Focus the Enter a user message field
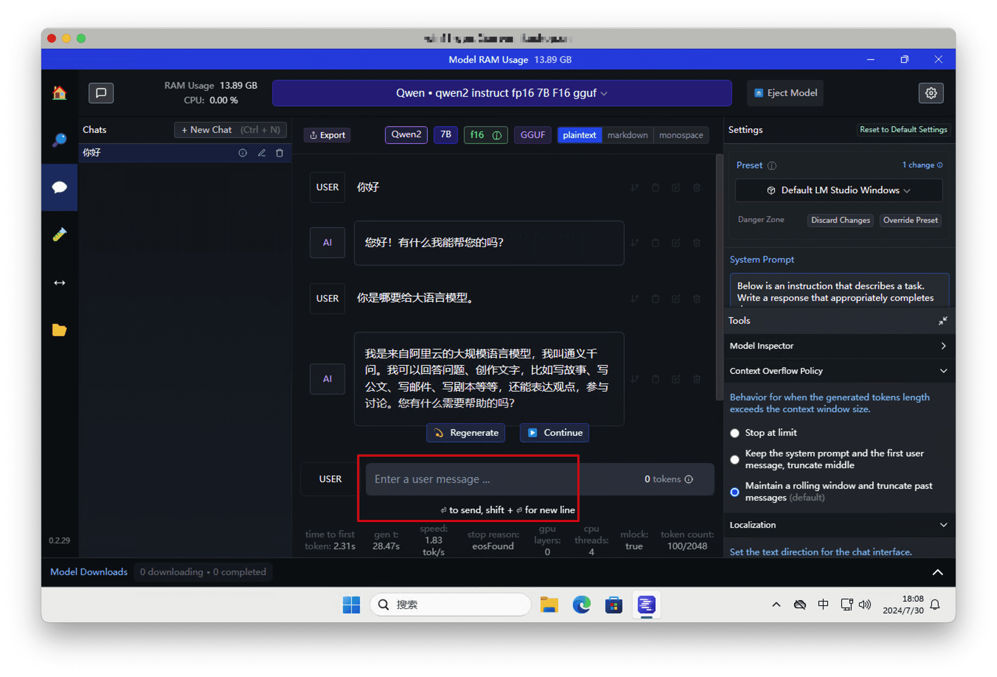Image resolution: width=997 pixels, height=677 pixels. click(x=540, y=479)
